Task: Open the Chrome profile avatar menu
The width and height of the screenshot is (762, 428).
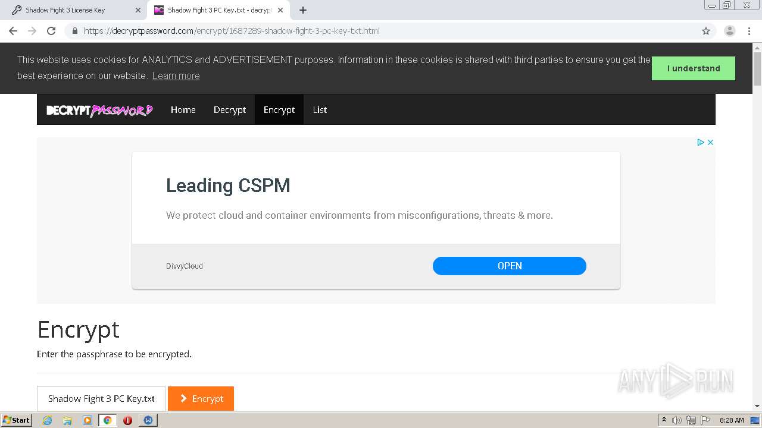Action: [x=730, y=31]
